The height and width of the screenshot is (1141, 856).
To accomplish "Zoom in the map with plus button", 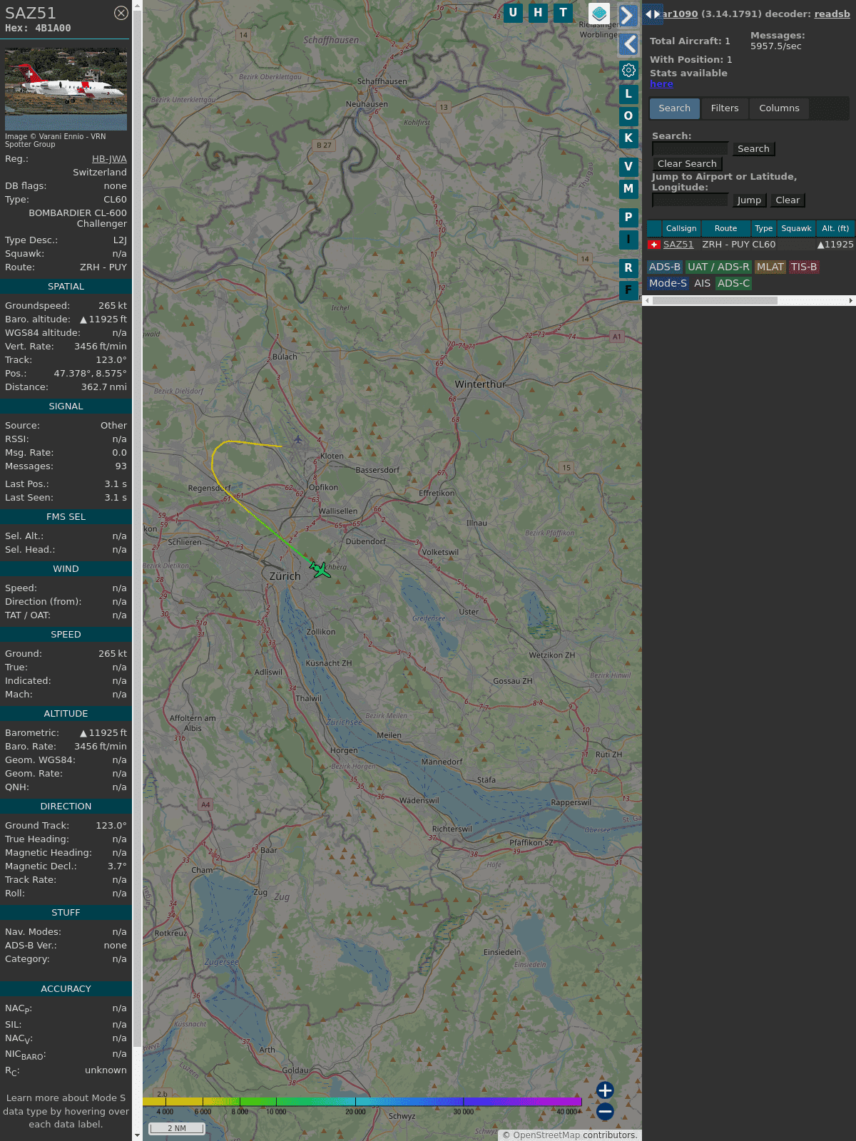I will (x=605, y=1090).
